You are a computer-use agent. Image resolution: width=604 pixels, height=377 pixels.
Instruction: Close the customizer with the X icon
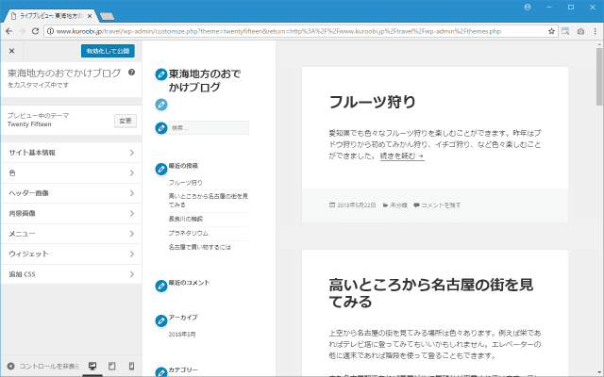pos(11,51)
